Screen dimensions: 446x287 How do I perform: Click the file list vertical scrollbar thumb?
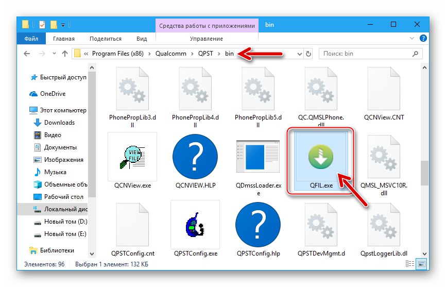click(424, 173)
